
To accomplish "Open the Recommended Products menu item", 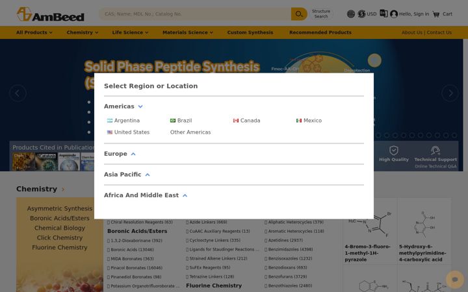I will pyautogui.click(x=320, y=32).
